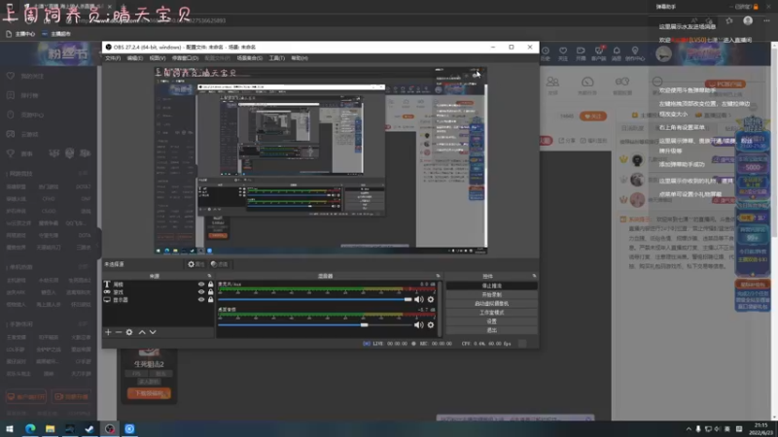Screen dimensions: 778x437
Task: Click the orange 关注 follow button on page
Action: pyautogui.click(x=593, y=116)
